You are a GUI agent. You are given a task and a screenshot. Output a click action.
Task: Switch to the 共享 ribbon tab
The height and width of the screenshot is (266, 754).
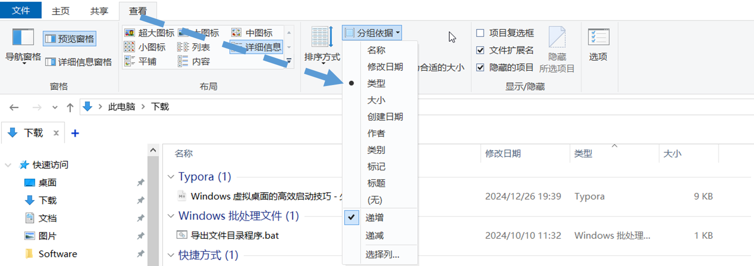click(99, 10)
